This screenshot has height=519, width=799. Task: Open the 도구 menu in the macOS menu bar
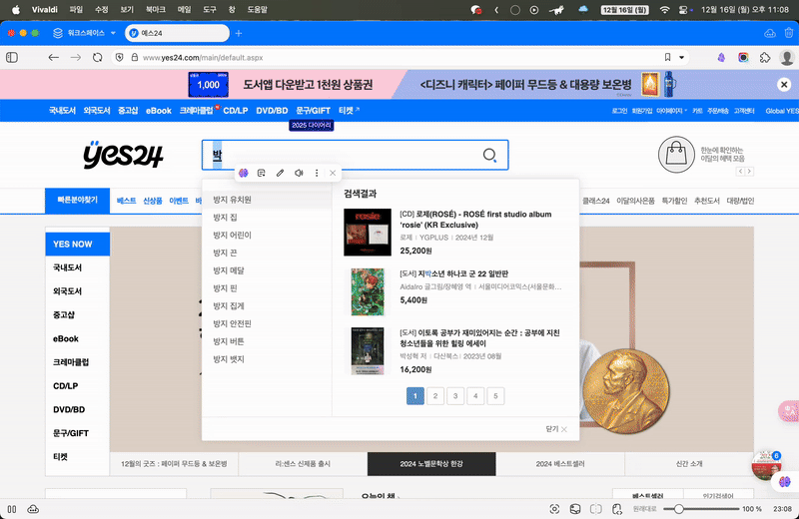[210, 10]
